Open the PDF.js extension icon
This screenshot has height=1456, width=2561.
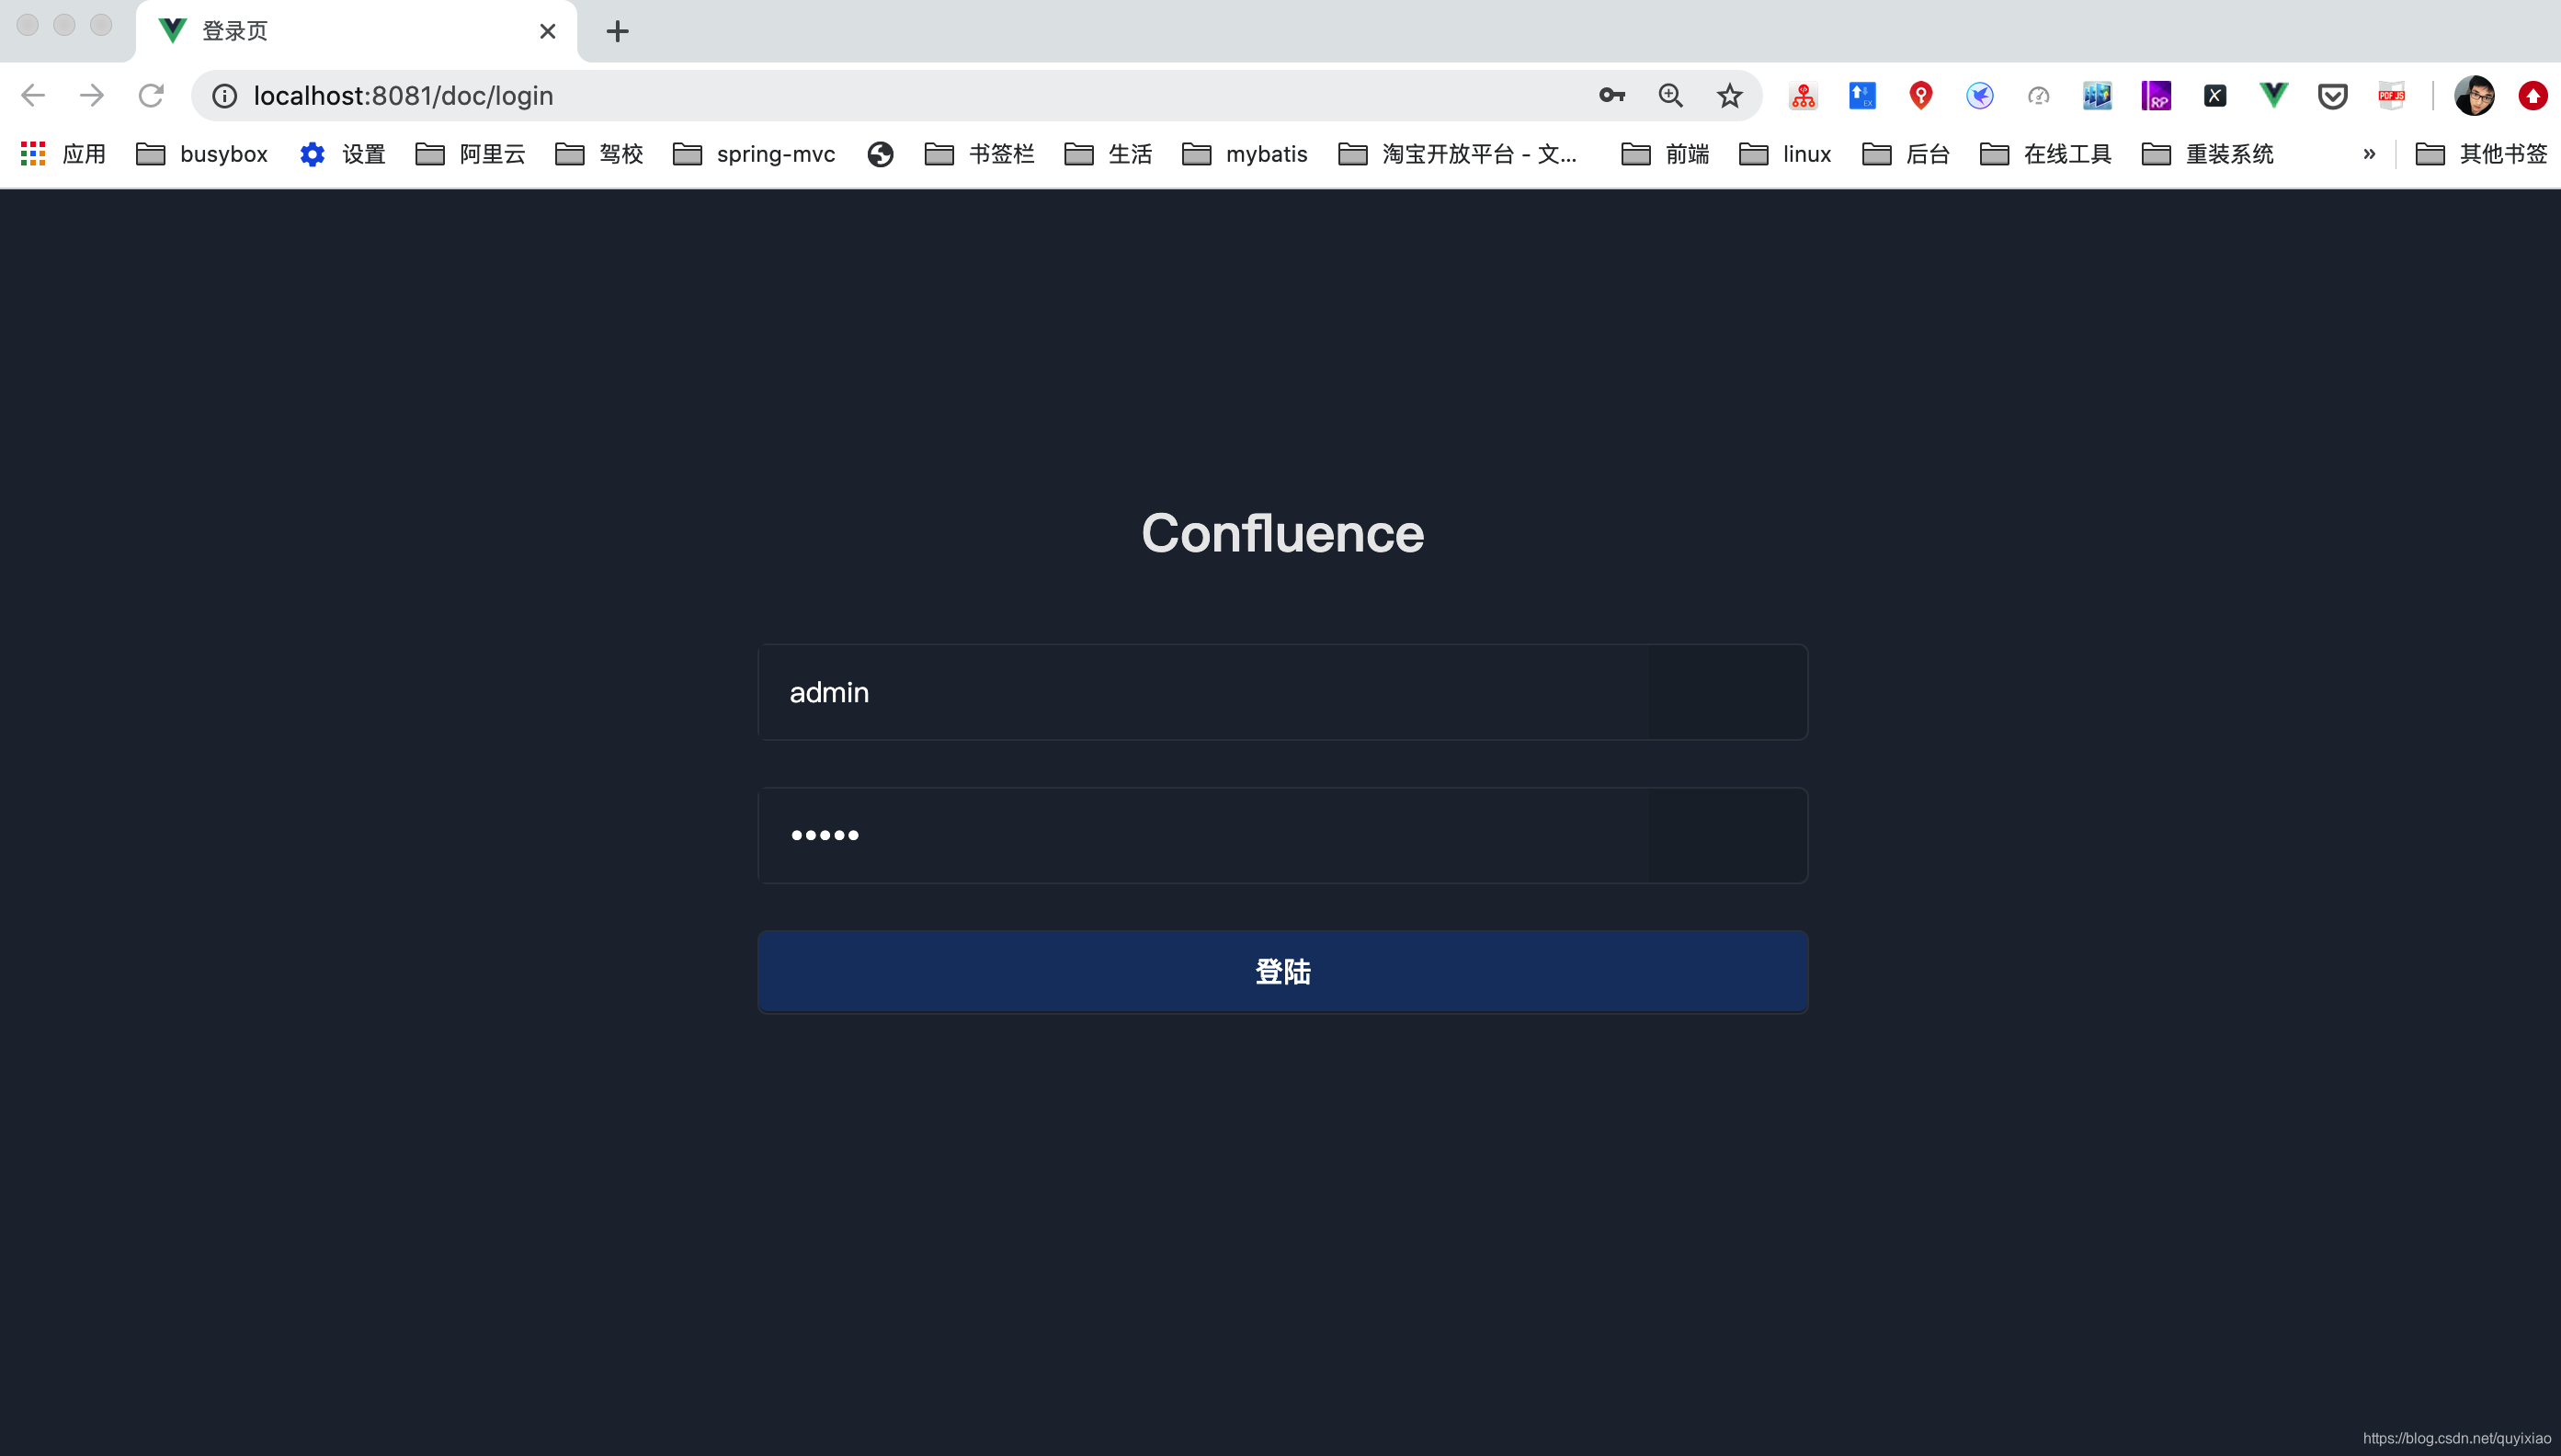coord(2392,96)
